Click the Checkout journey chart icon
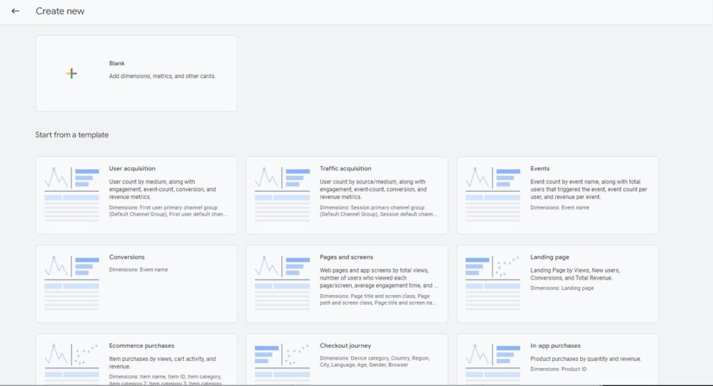The image size is (713, 386). point(282,363)
